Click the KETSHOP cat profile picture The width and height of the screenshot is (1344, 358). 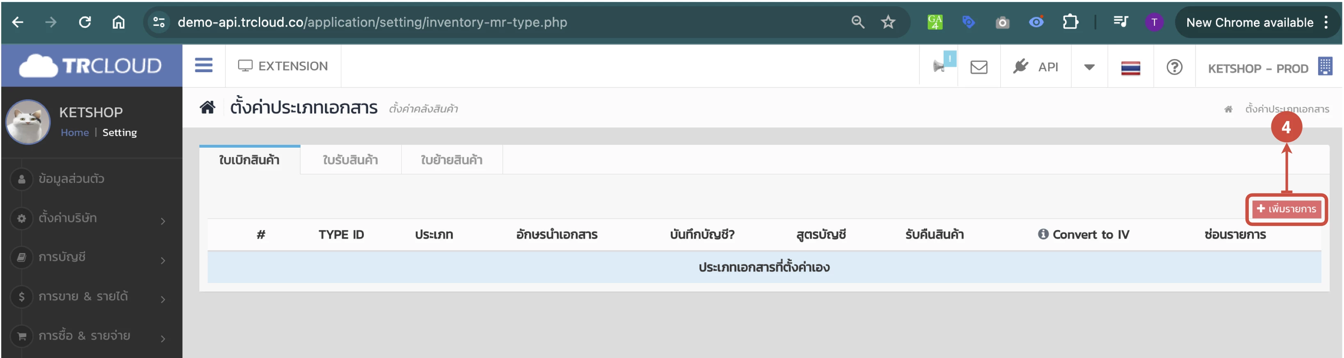click(28, 122)
